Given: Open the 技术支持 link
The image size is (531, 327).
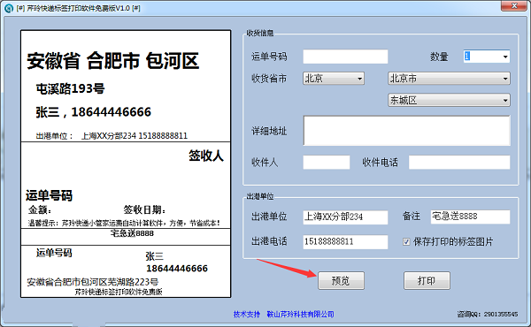Looking at the screenshot, I should point(247,314).
